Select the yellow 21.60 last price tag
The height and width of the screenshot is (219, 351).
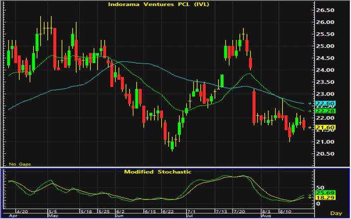(x=325, y=128)
